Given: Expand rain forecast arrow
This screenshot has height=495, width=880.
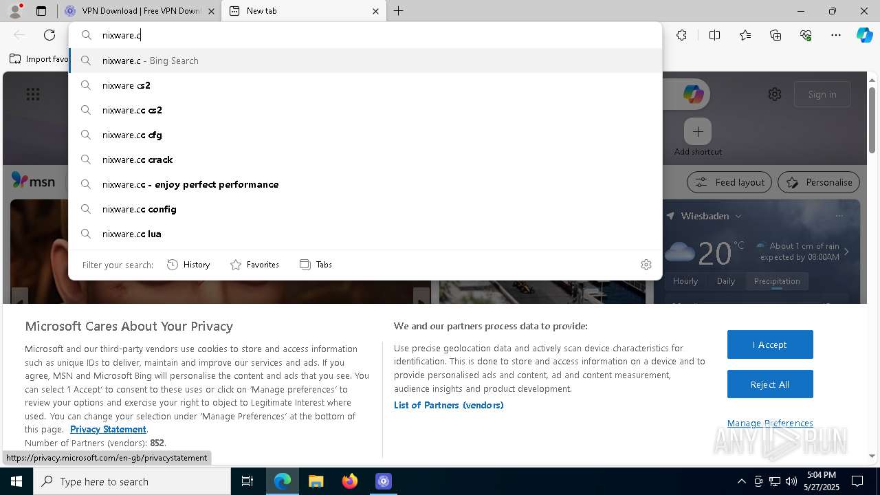Looking at the screenshot, I should tap(846, 252).
